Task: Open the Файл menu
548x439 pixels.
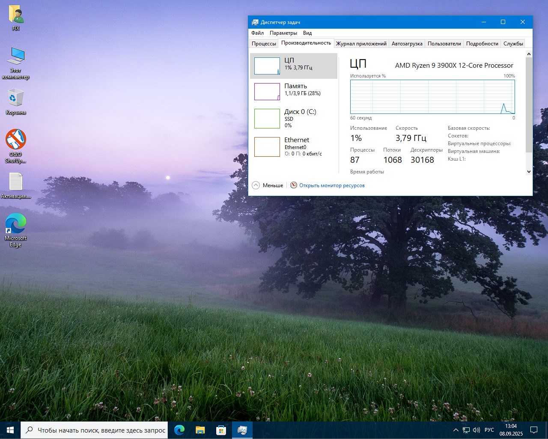Action: [257, 33]
